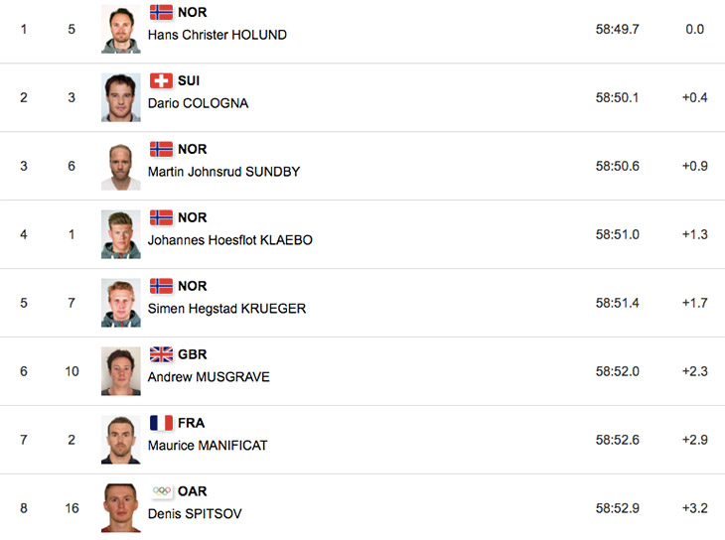Click the Norway flag above Johannes Hoesflot KLAEBO
725x540 pixels.
click(x=161, y=217)
